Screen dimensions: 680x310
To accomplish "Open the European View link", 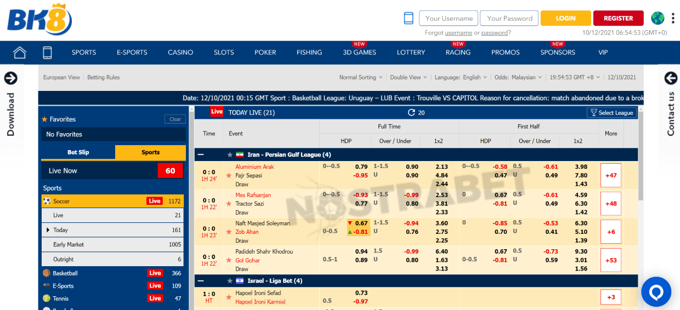I will tap(61, 77).
